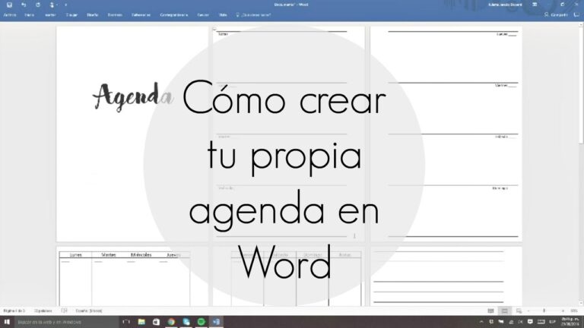Switch to the Correspondencia tab
Image resolution: width=584 pixels, height=328 pixels.
point(174,15)
